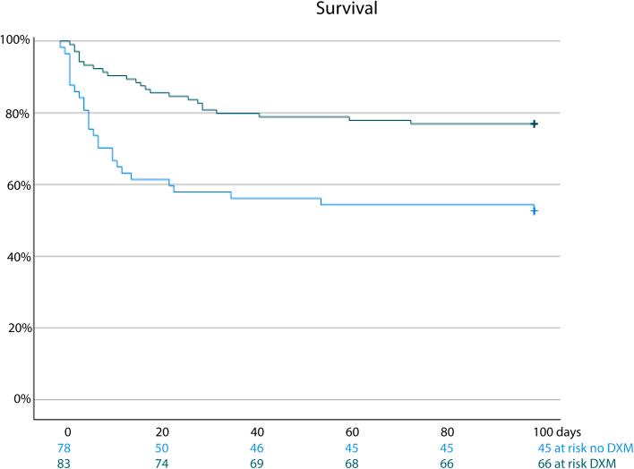Select the x-axis tick label 40
This screenshot has height=469, width=634.
pos(257,432)
